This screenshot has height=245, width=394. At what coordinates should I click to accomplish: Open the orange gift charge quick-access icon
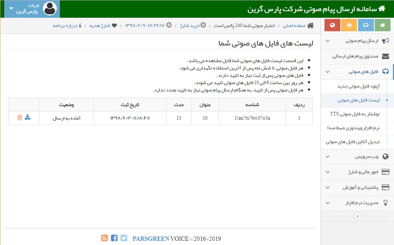349,25
